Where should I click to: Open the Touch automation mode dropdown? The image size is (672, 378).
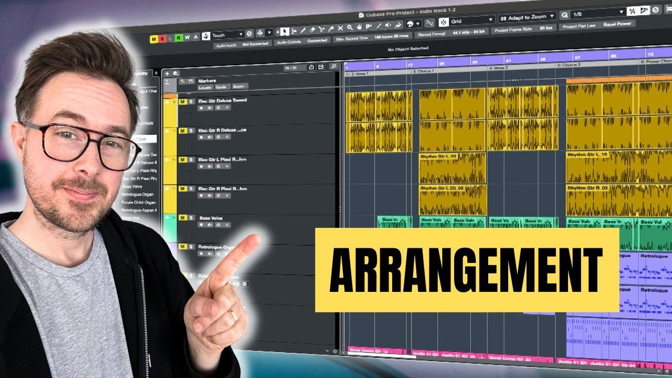(227, 35)
